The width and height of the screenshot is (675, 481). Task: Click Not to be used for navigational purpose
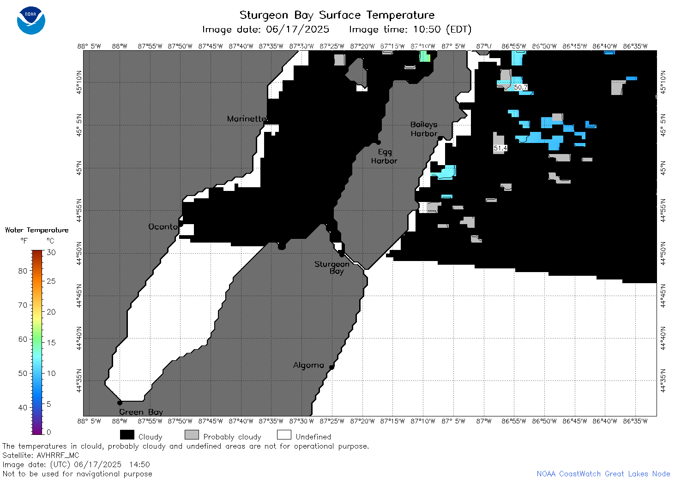(x=77, y=474)
